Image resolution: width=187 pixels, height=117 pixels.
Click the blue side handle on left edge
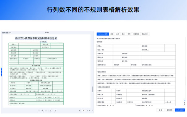pyautogui.click(x=1, y=72)
